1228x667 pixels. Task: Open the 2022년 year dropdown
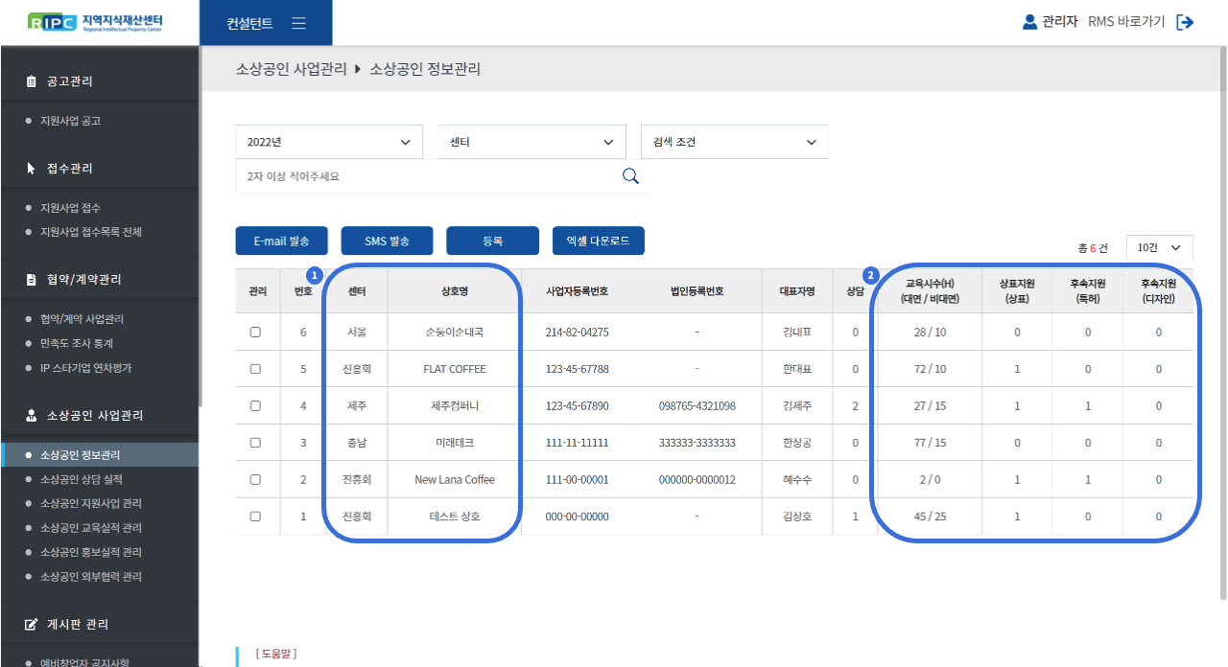coord(329,142)
